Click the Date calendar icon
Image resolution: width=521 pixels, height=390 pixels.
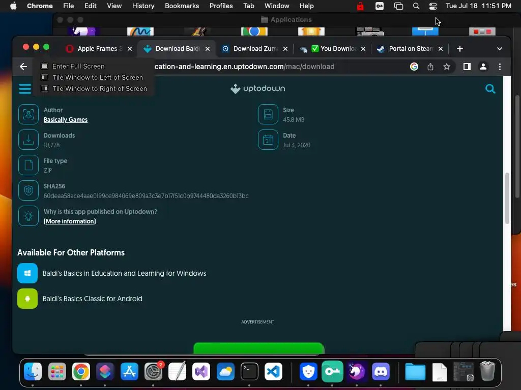click(268, 140)
